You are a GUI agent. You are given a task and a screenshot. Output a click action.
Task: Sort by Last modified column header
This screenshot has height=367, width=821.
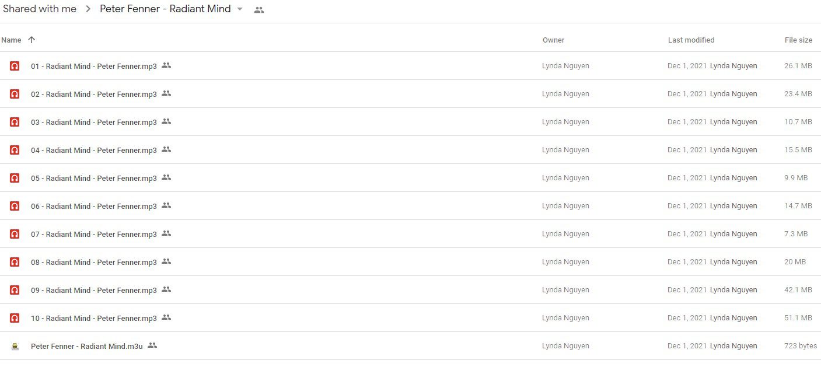691,40
